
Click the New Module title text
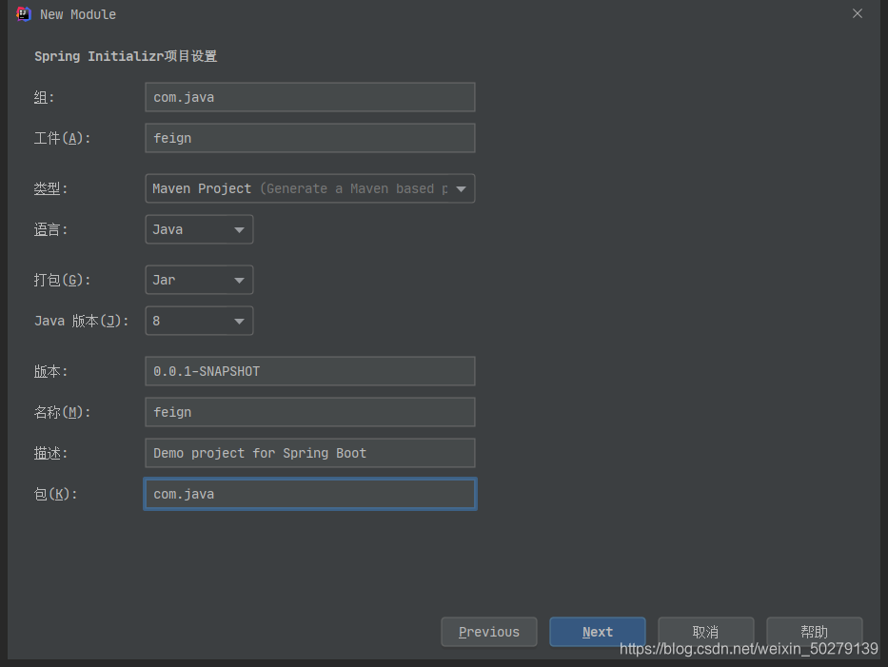(x=78, y=14)
